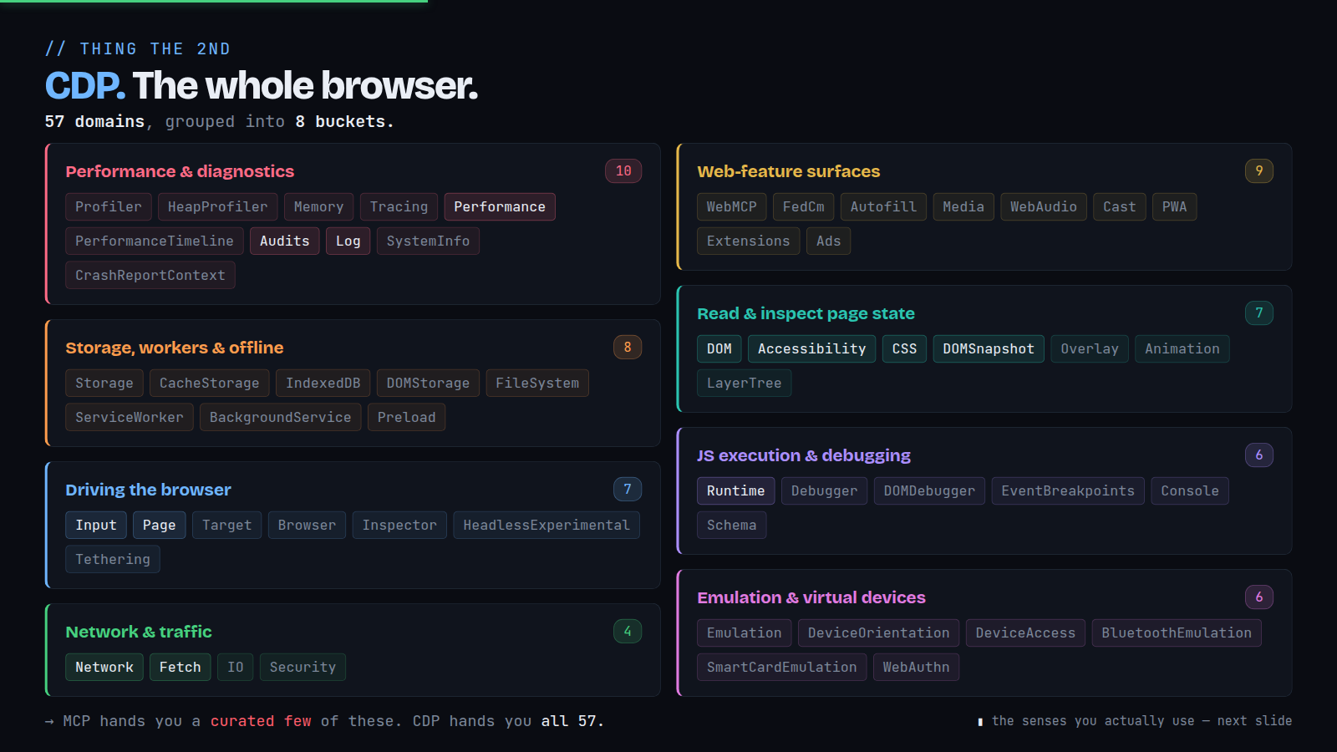Click the Performance domain chip

point(500,206)
